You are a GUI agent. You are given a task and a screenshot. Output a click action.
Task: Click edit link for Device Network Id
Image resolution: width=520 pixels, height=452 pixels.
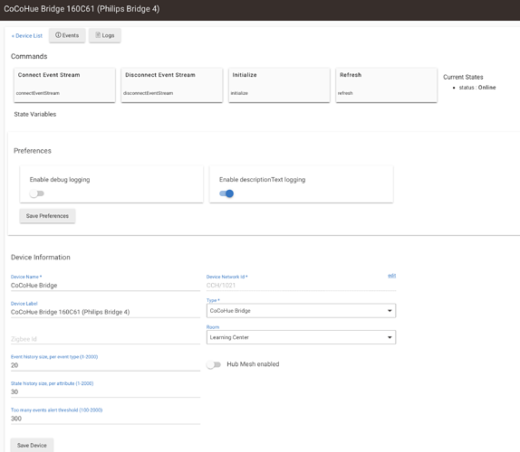pos(392,276)
